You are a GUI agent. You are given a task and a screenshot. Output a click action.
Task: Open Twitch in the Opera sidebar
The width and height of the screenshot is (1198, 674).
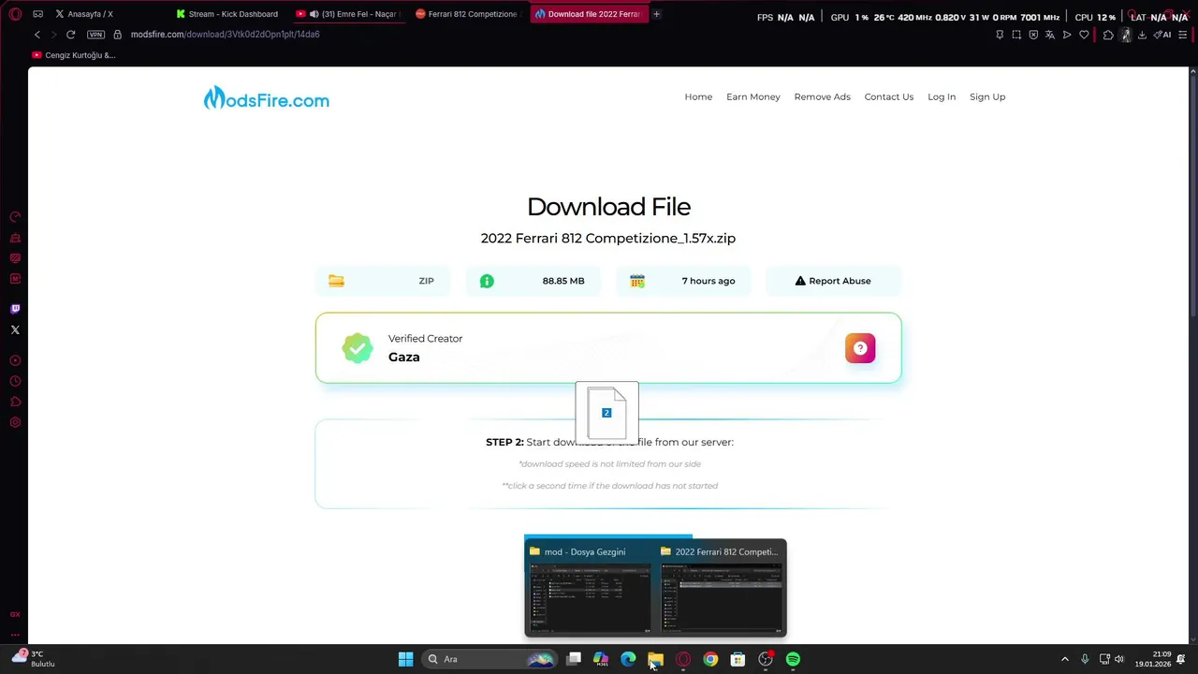pyautogui.click(x=15, y=309)
